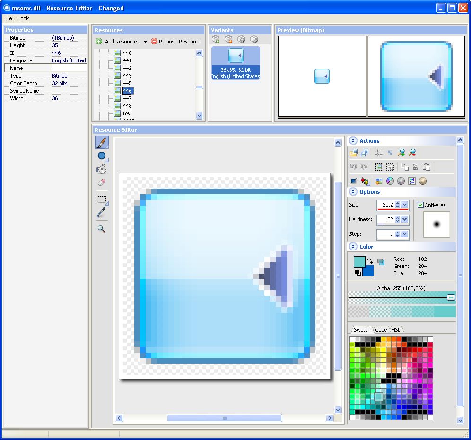The image size is (471, 440).
Task: Click the Alpha transparency slider handle
Action: (451, 297)
